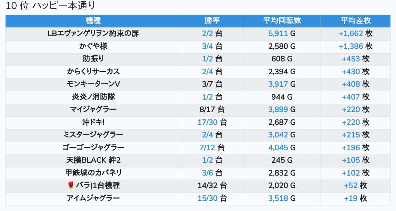The width and height of the screenshot is (396, 211).
Task: Click the 機種 column header
Action: (x=93, y=21)
